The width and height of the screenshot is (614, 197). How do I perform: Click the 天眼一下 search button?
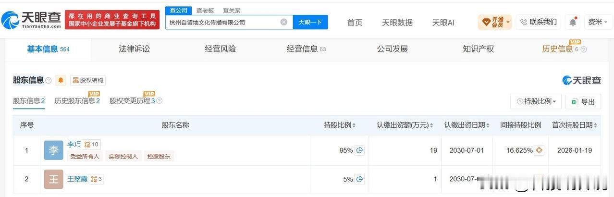(310, 22)
